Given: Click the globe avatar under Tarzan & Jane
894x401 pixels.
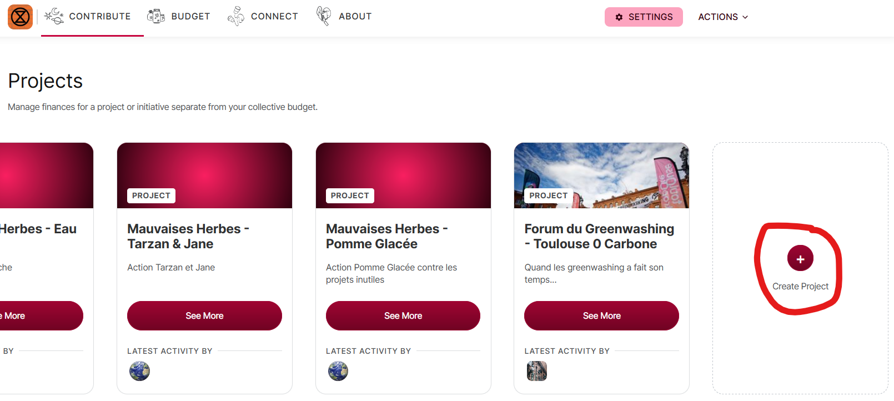Looking at the screenshot, I should pyautogui.click(x=139, y=371).
